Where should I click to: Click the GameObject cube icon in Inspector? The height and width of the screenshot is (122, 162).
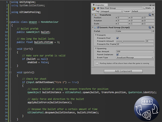94,9
